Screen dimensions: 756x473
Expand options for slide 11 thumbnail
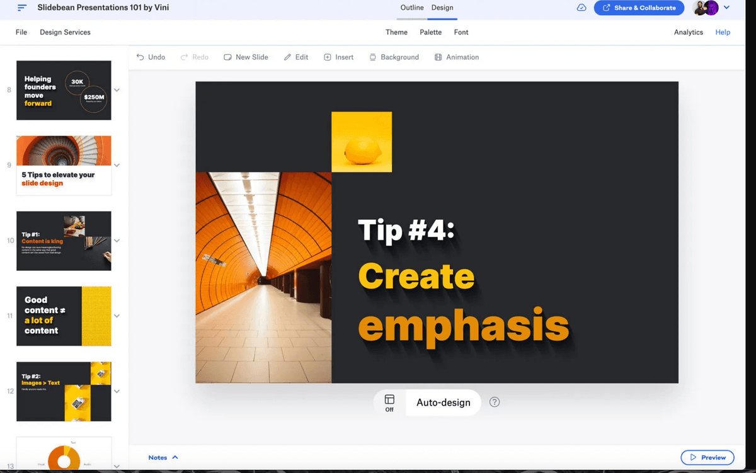117,316
